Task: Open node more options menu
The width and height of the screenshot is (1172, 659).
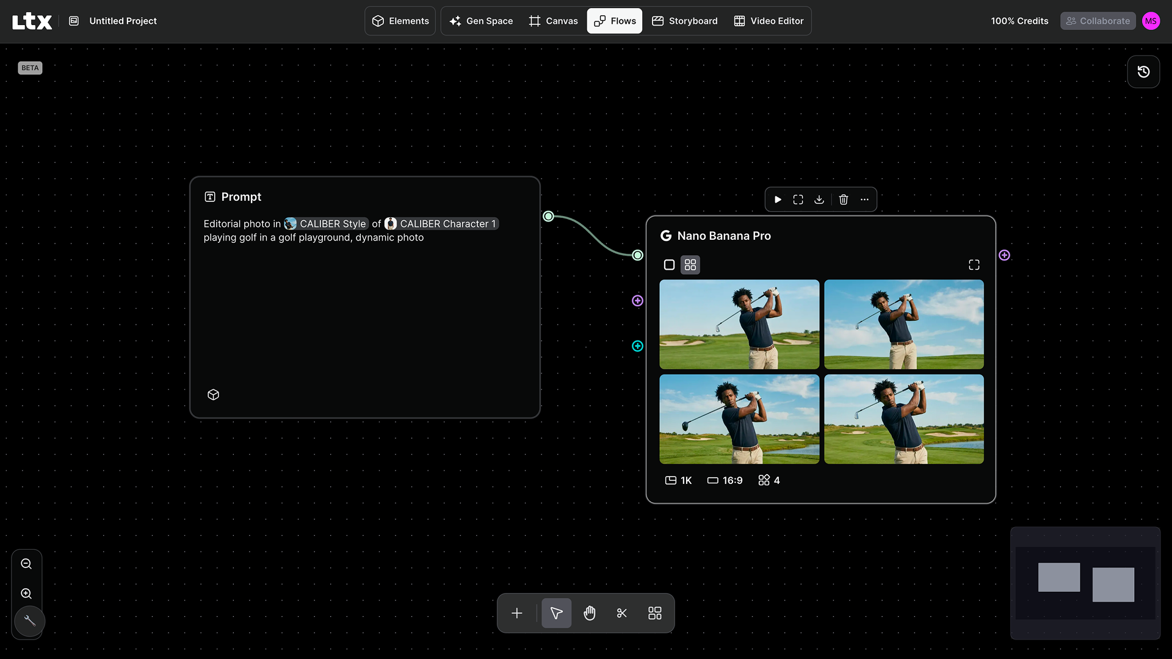Action: click(x=864, y=200)
